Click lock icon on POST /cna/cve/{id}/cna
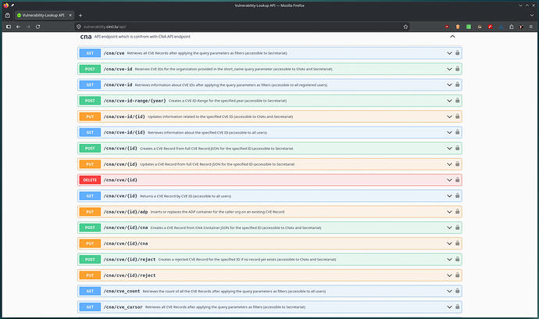The width and height of the screenshot is (539, 319). (x=457, y=228)
